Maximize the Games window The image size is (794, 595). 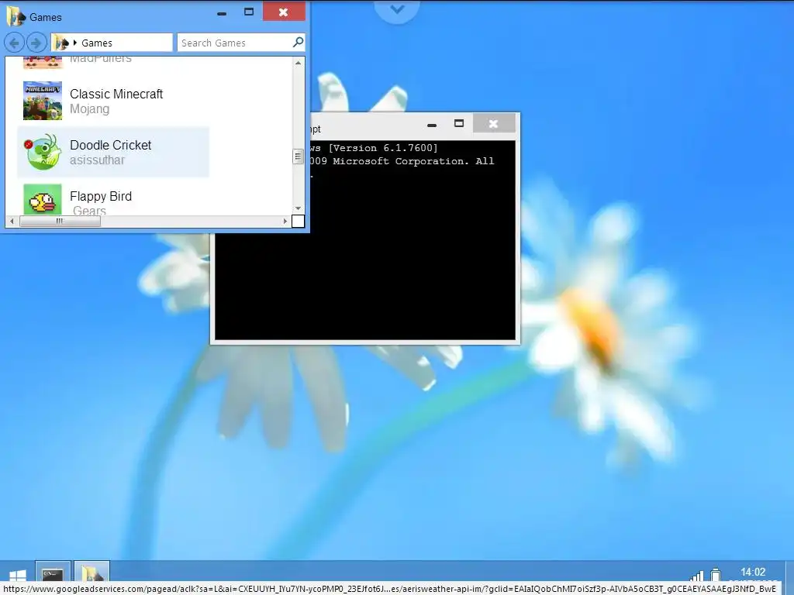tap(249, 12)
